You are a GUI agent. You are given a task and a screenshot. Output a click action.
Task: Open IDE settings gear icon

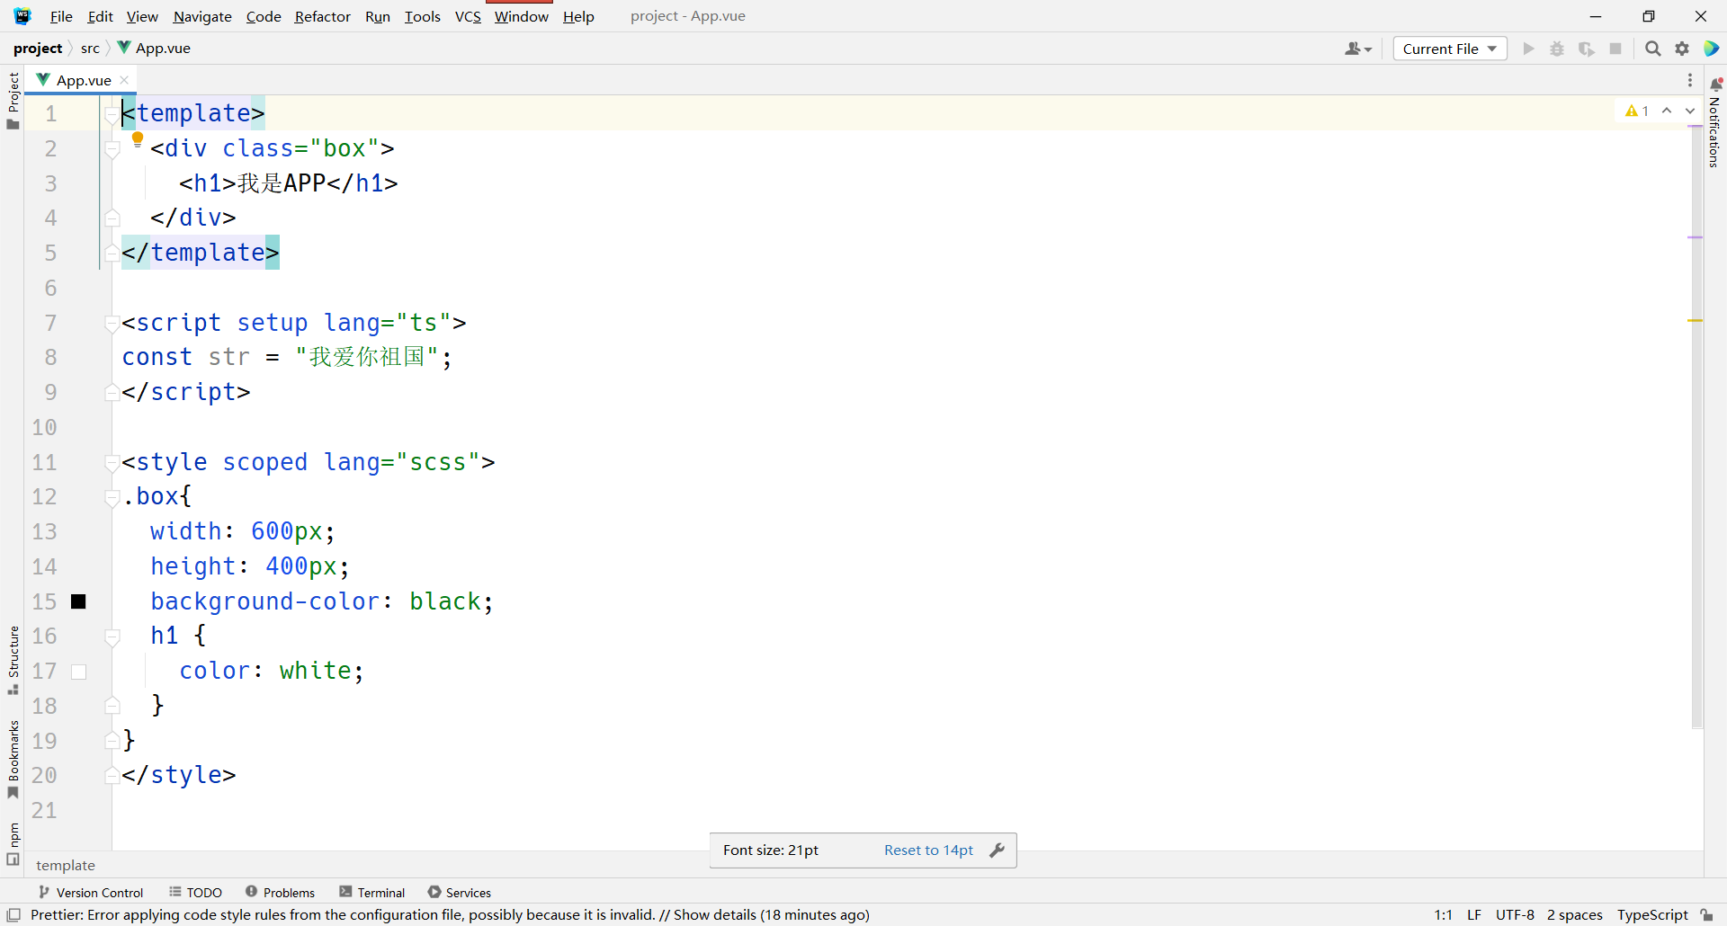coord(1682,49)
